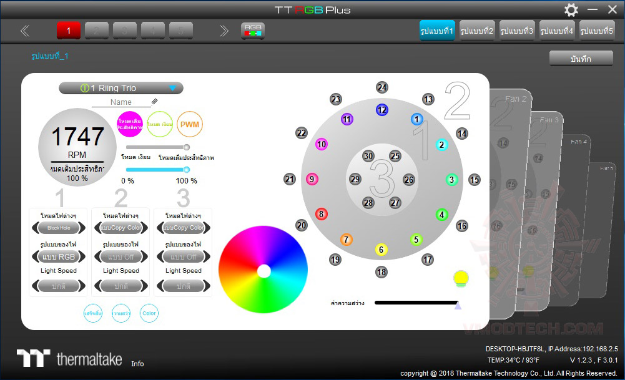
Task: Enable PWM fan mode
Action: click(190, 124)
